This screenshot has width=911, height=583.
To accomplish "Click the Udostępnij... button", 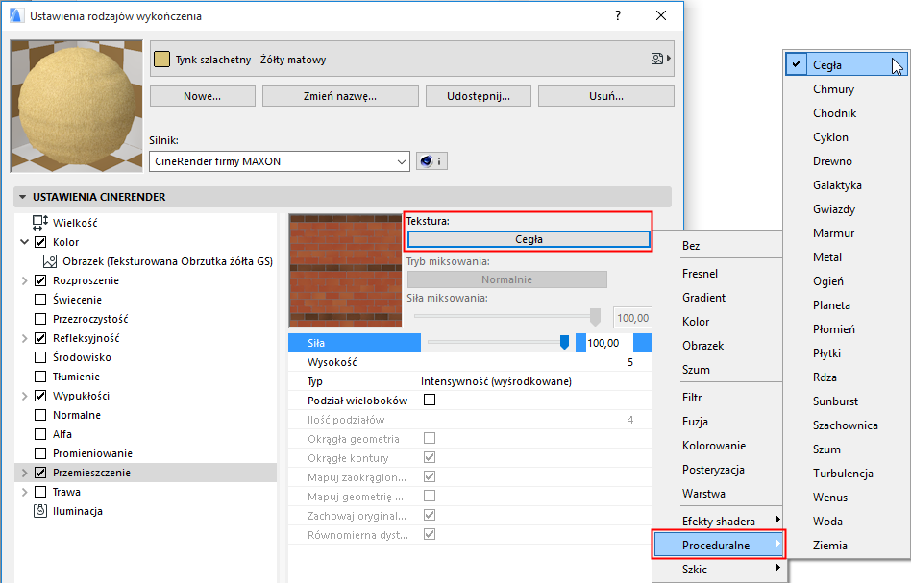I will 479,96.
